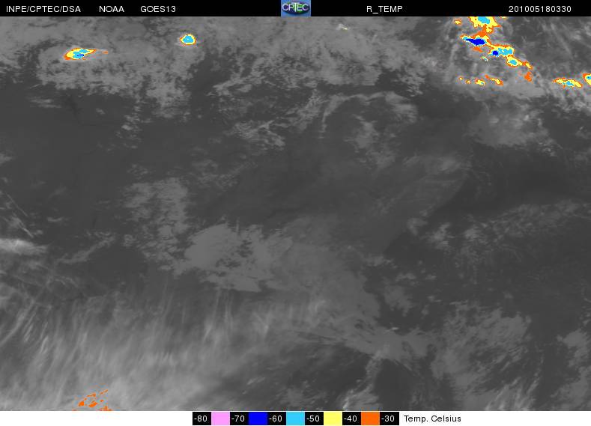This screenshot has height=426, width=591.
Task: Click the CPTEC logo in the header
Action: click(x=296, y=8)
